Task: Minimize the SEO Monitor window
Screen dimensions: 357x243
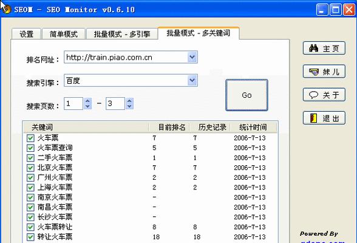Action: (x=322, y=10)
